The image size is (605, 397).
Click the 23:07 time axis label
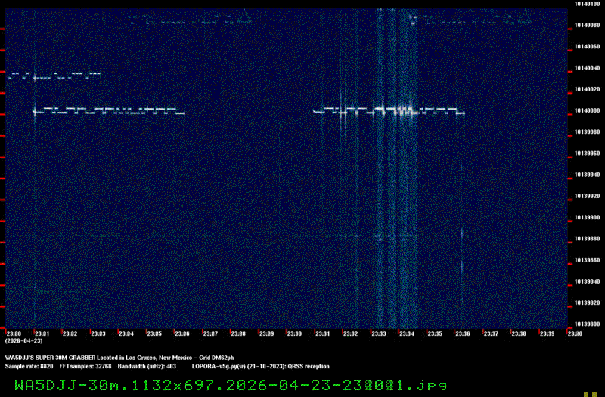click(210, 333)
